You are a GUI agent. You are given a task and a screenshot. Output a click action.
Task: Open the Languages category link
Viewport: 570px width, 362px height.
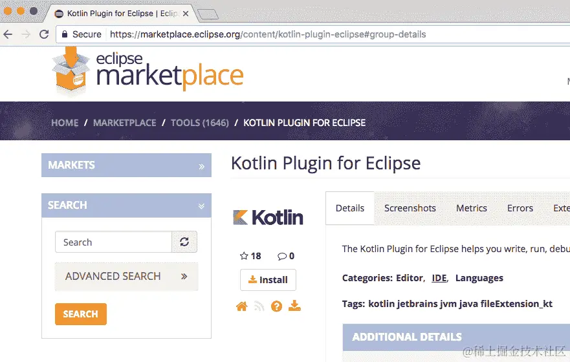click(x=479, y=278)
